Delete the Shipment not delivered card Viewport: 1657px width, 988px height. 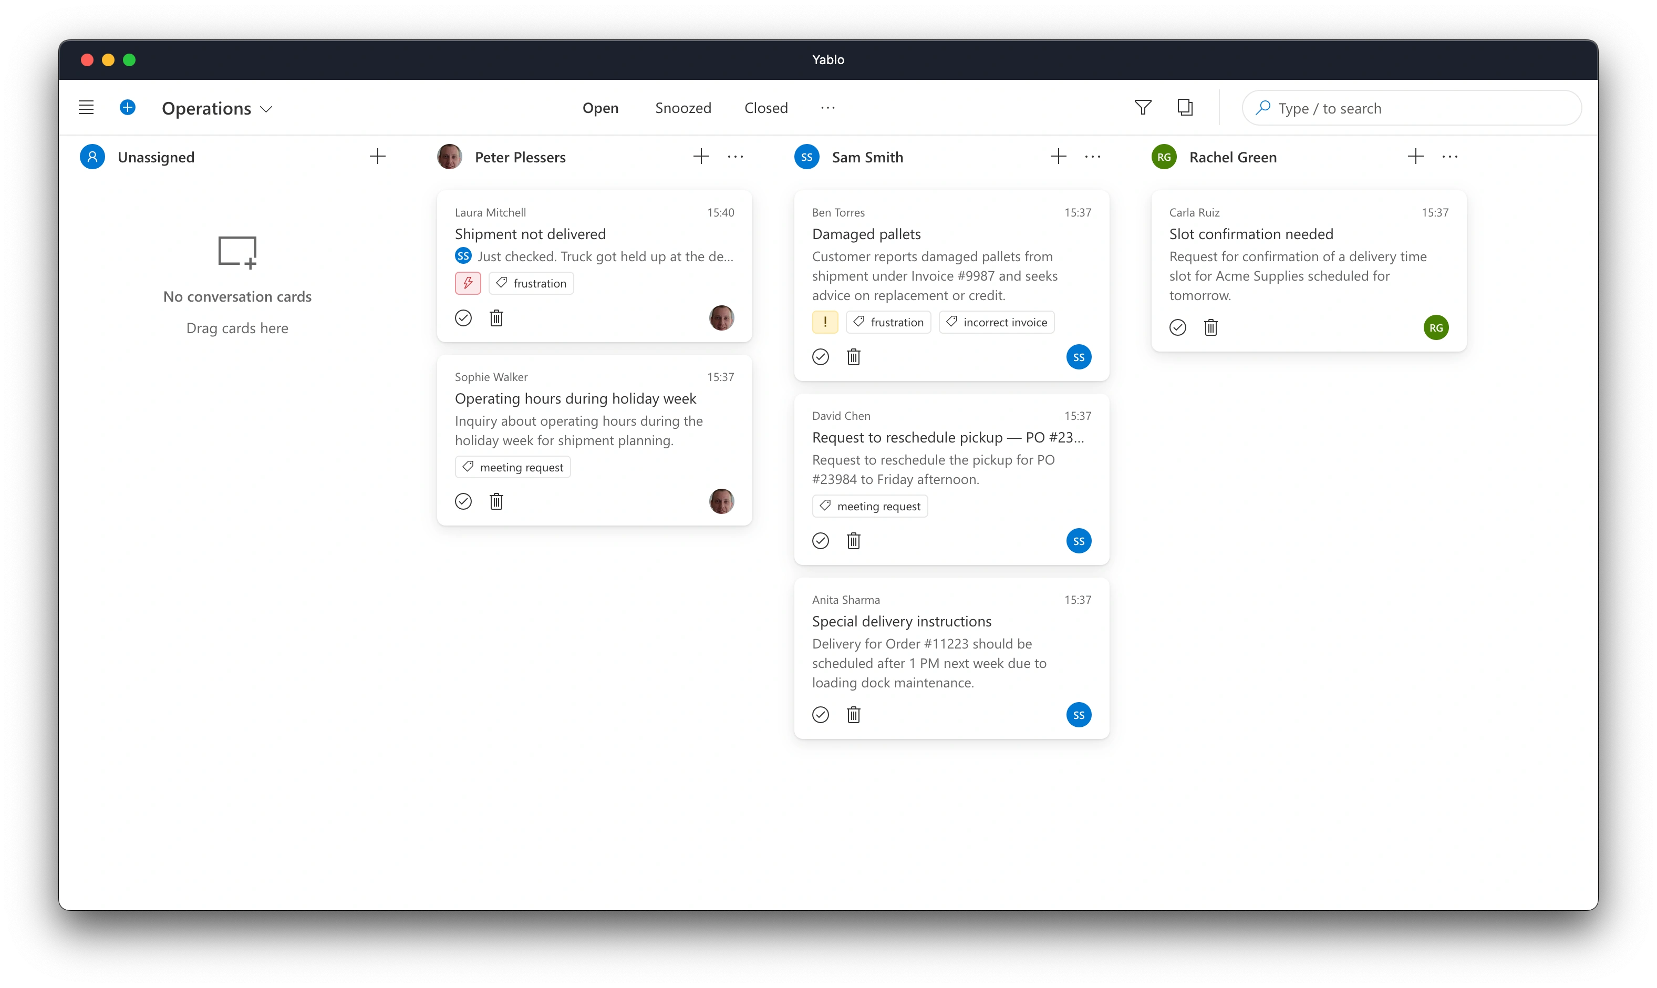[496, 318]
